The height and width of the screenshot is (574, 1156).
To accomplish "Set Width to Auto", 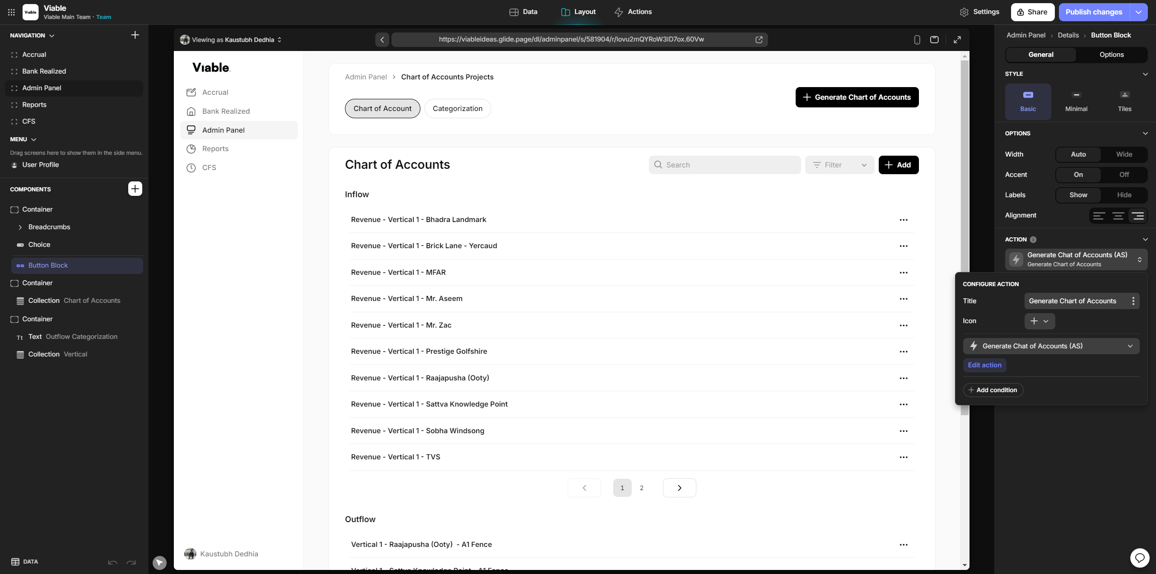I will point(1078,154).
